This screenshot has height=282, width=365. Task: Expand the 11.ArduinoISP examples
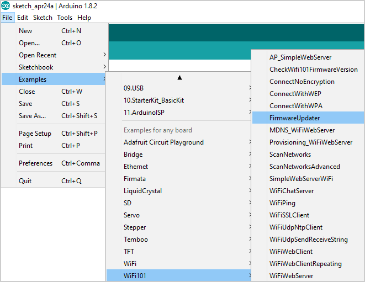tap(179, 113)
